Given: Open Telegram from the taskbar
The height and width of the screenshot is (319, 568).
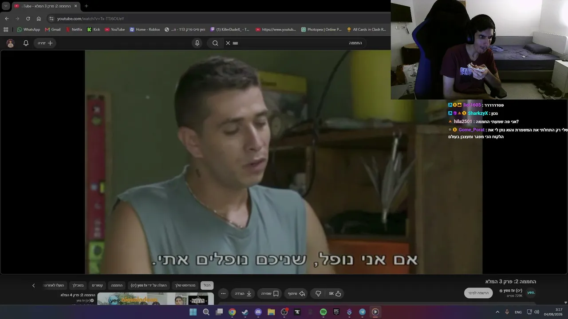Looking at the screenshot, I should (362, 312).
